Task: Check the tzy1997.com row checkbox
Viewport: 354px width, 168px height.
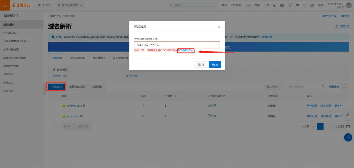Action: point(54,105)
